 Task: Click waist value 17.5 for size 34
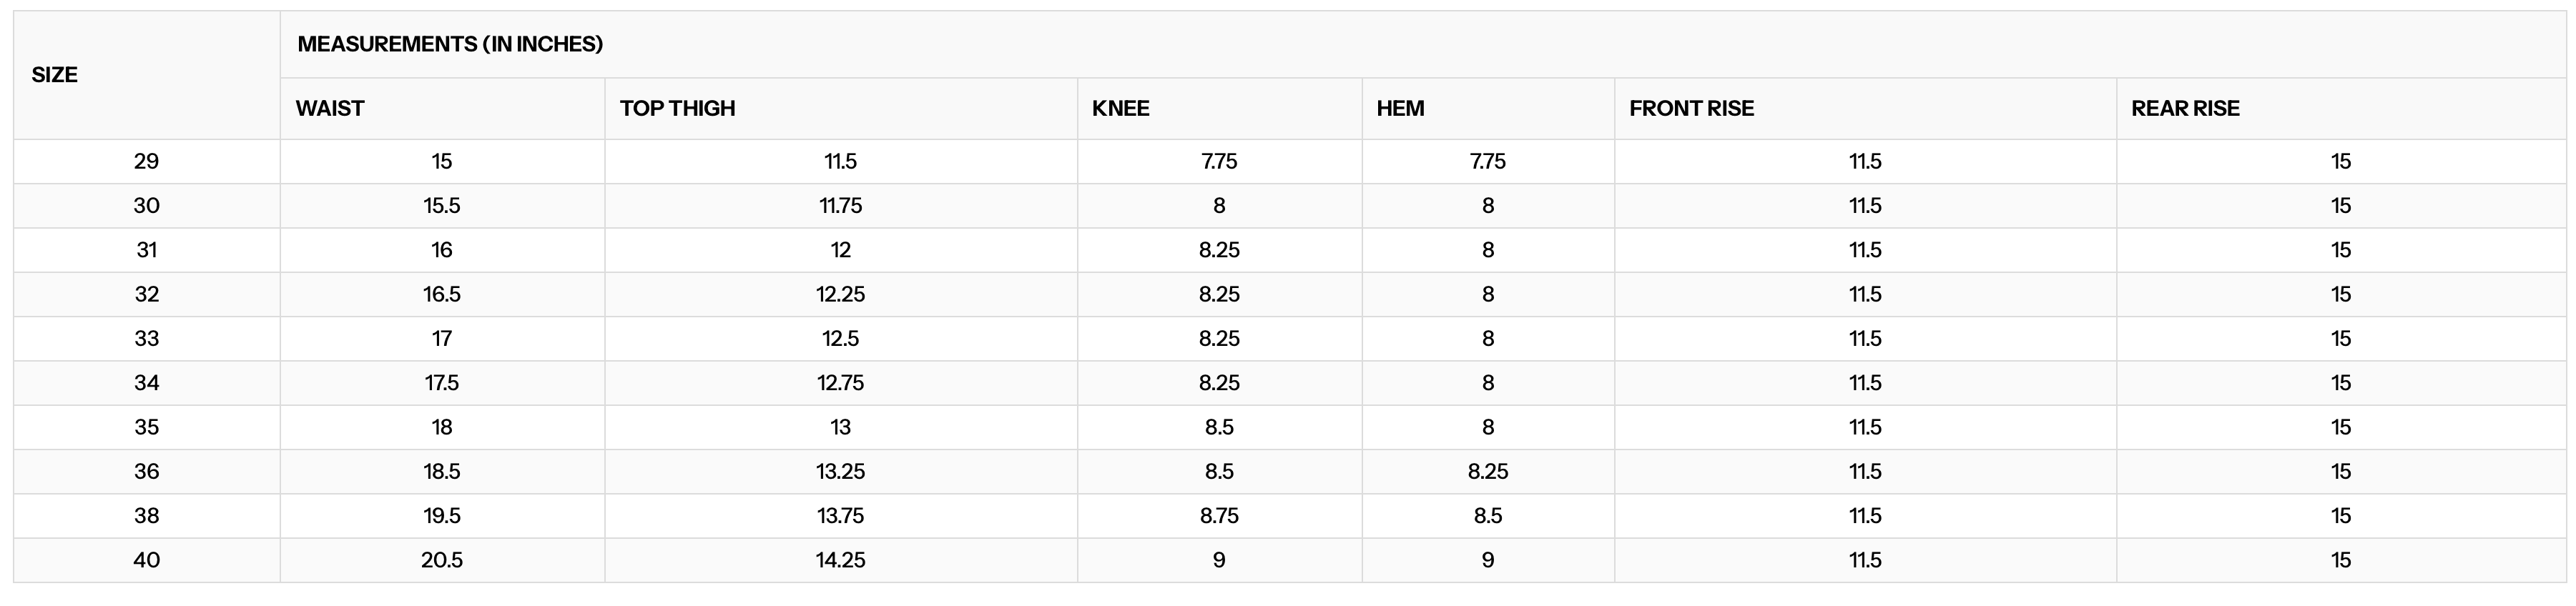(x=442, y=383)
